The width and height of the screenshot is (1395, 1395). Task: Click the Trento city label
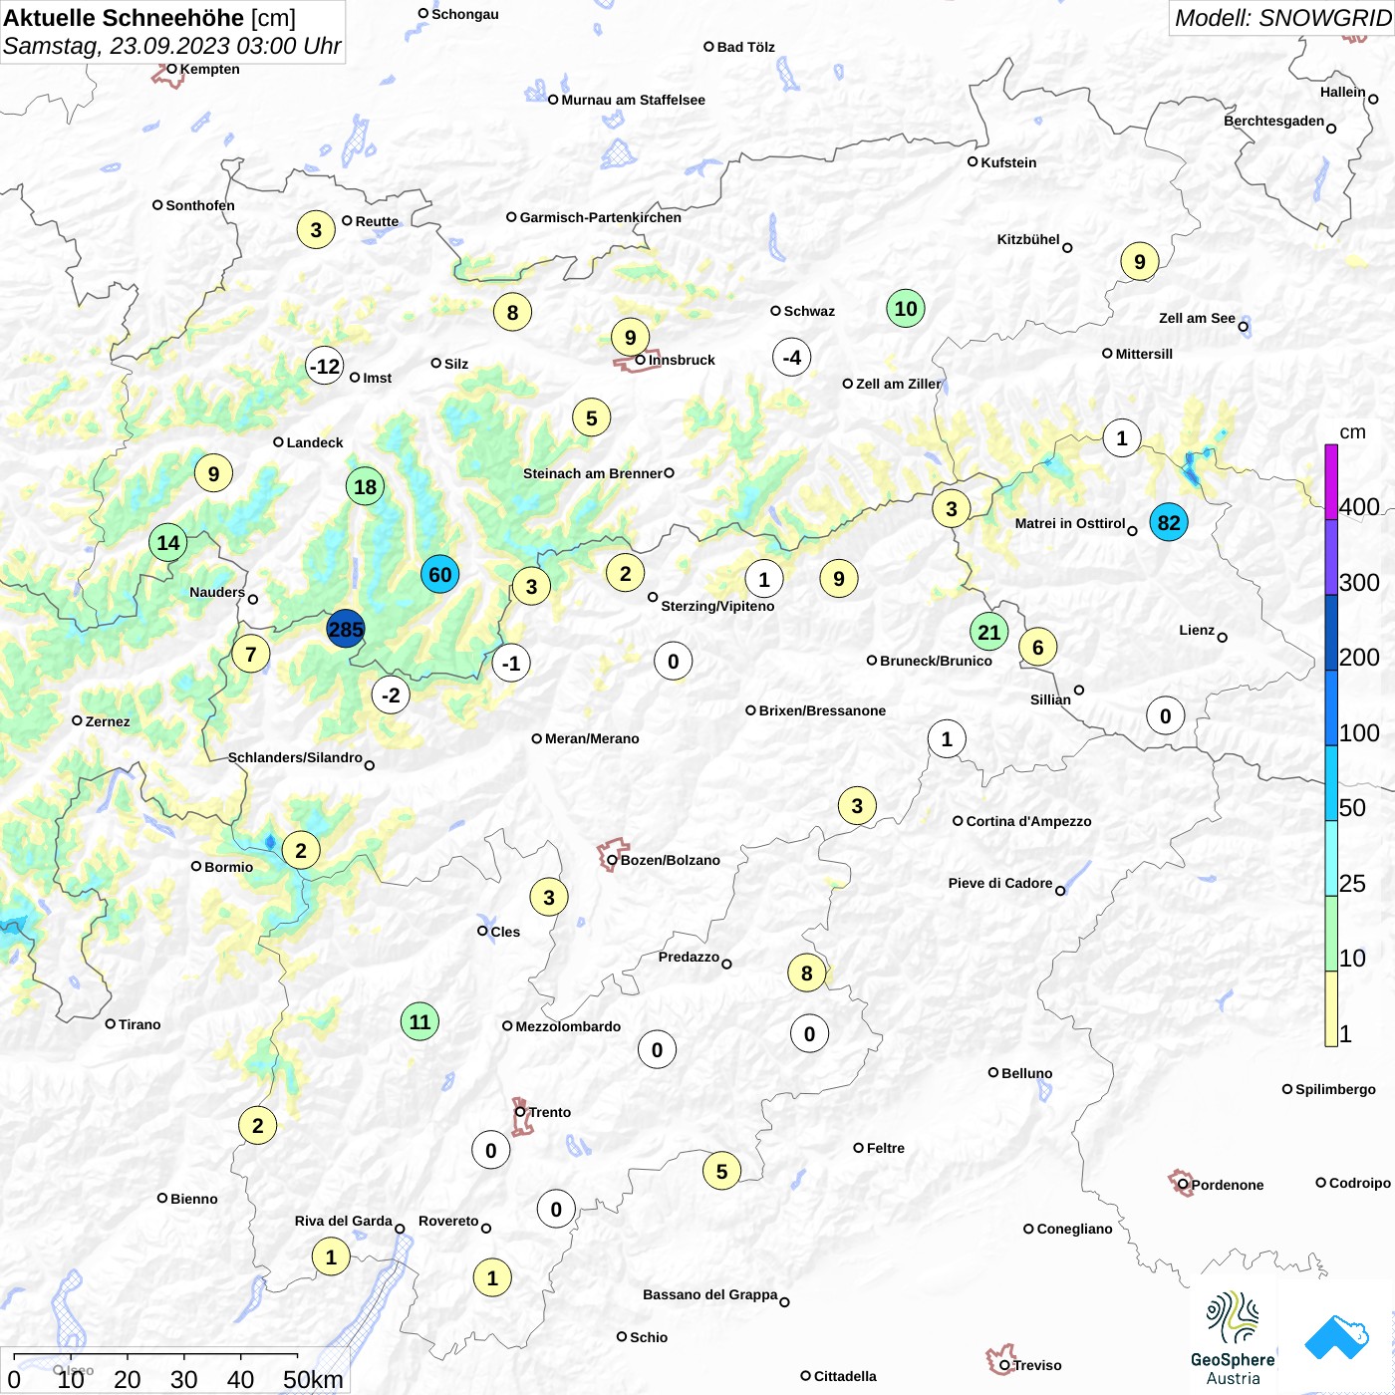click(x=550, y=1112)
